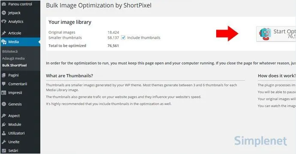Uncheck the Include thumbnails checkbox
The width and height of the screenshot is (296, 154).
(123, 38)
